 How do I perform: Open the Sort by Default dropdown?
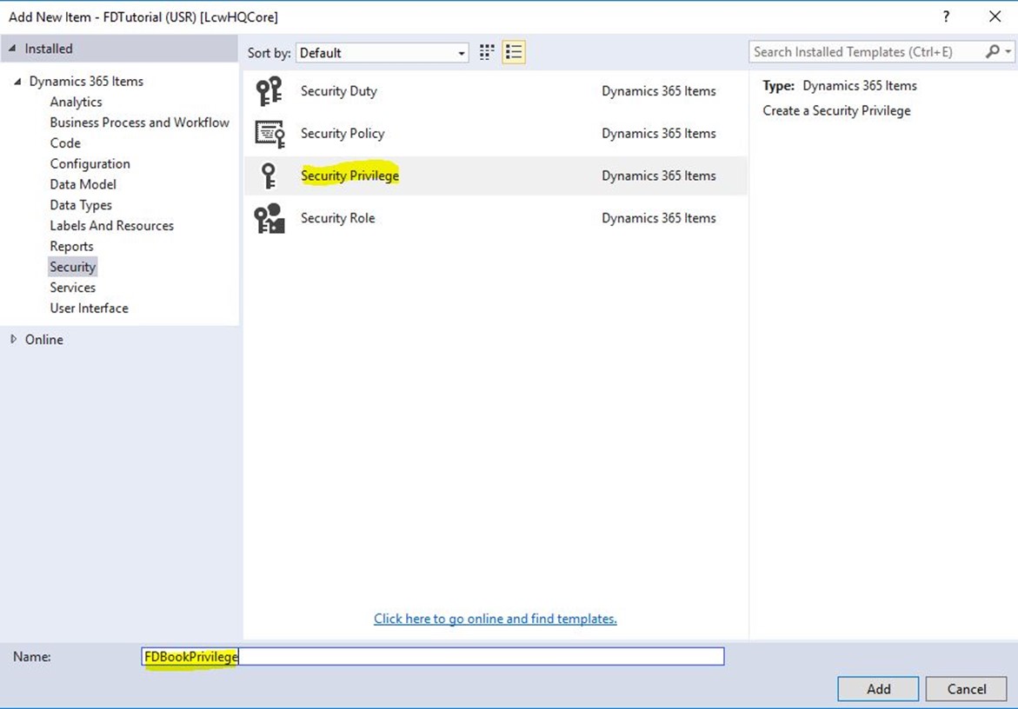(x=383, y=52)
